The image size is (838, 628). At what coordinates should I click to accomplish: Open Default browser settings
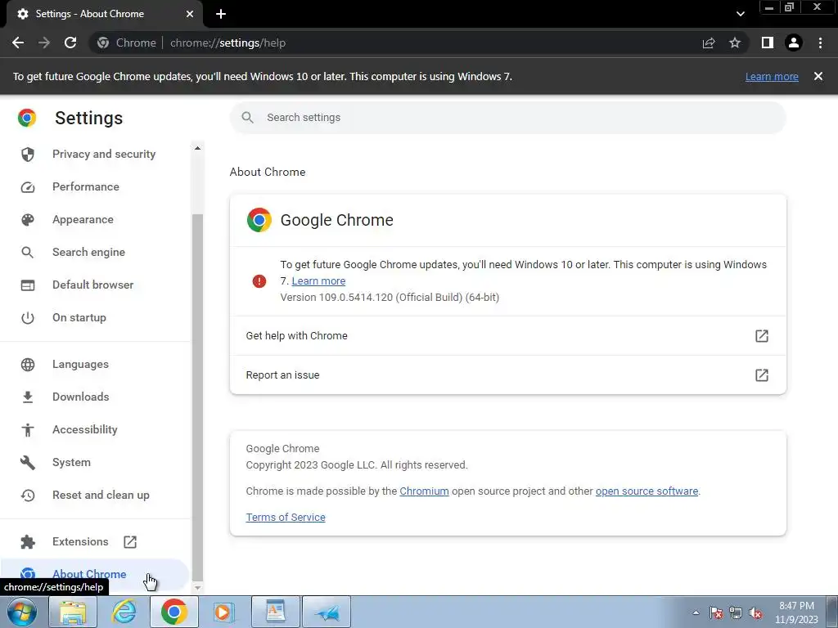[x=95, y=285]
